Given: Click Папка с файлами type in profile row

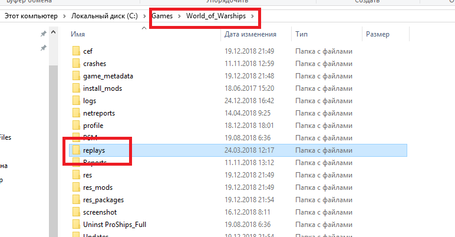Looking at the screenshot, I should 324,126.
